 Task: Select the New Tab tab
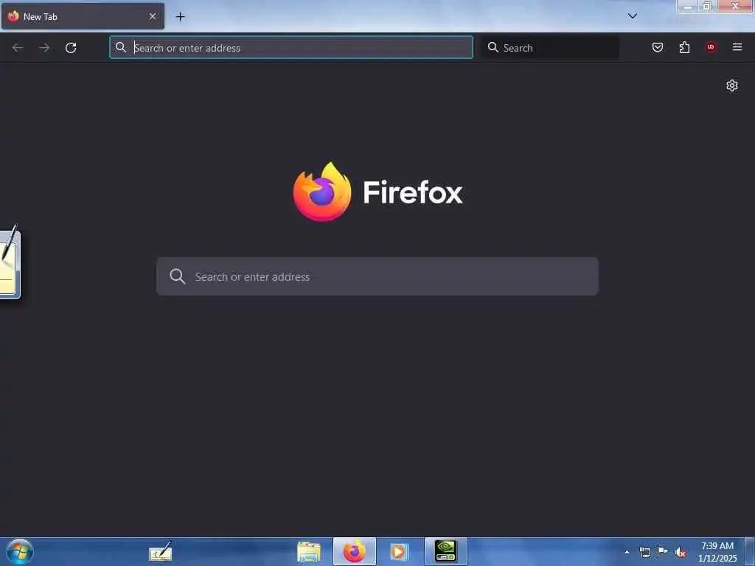pyautogui.click(x=83, y=16)
